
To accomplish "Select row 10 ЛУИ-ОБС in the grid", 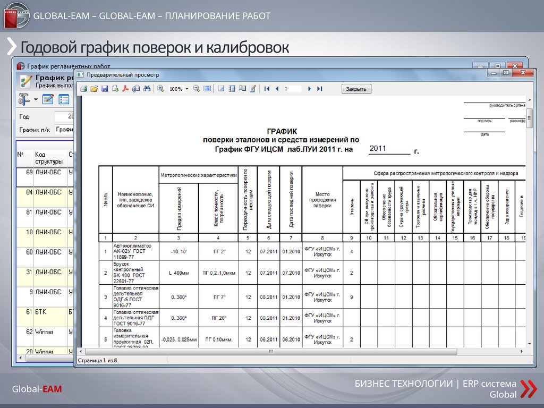I will click(x=45, y=237).
